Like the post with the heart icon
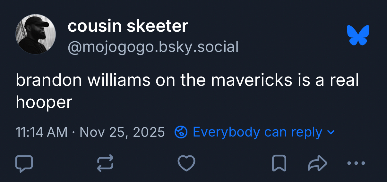This screenshot has height=182, width=387. click(186, 163)
